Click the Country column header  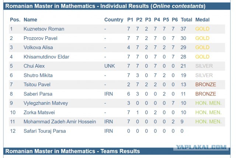click(x=114, y=20)
